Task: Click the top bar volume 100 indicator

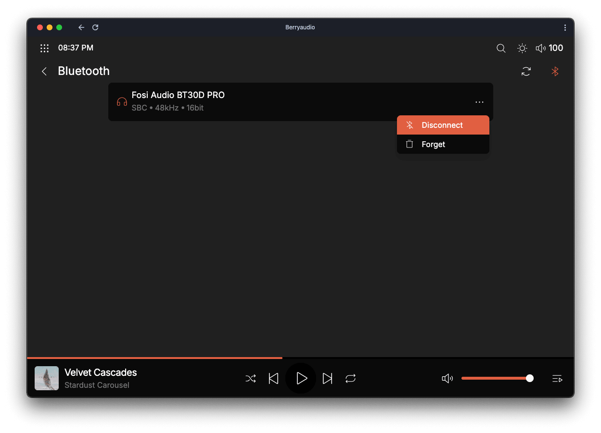Action: [549, 48]
